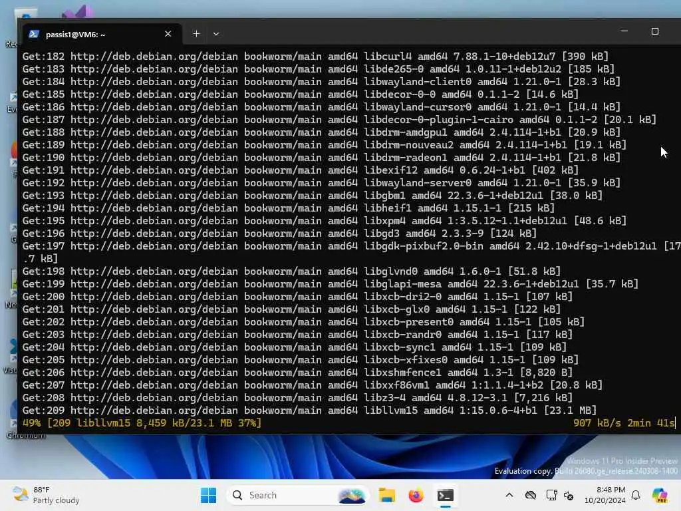The image size is (681, 511).
Task: Expand the new tab profile dropdown
Action: click(x=216, y=34)
